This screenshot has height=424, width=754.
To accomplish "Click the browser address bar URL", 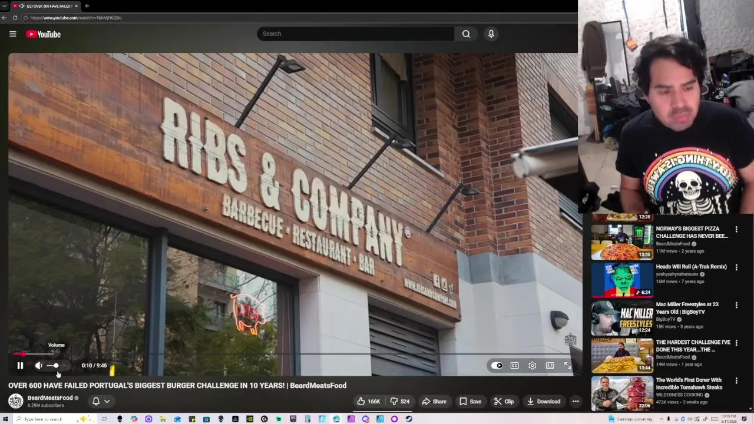I will [75, 18].
